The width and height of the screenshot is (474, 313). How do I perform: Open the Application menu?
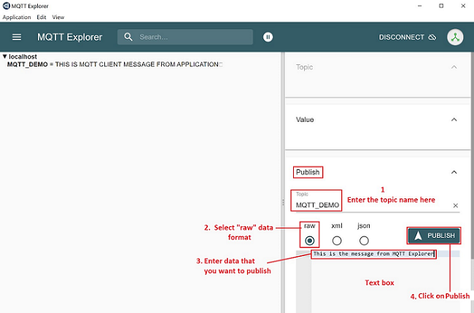17,17
